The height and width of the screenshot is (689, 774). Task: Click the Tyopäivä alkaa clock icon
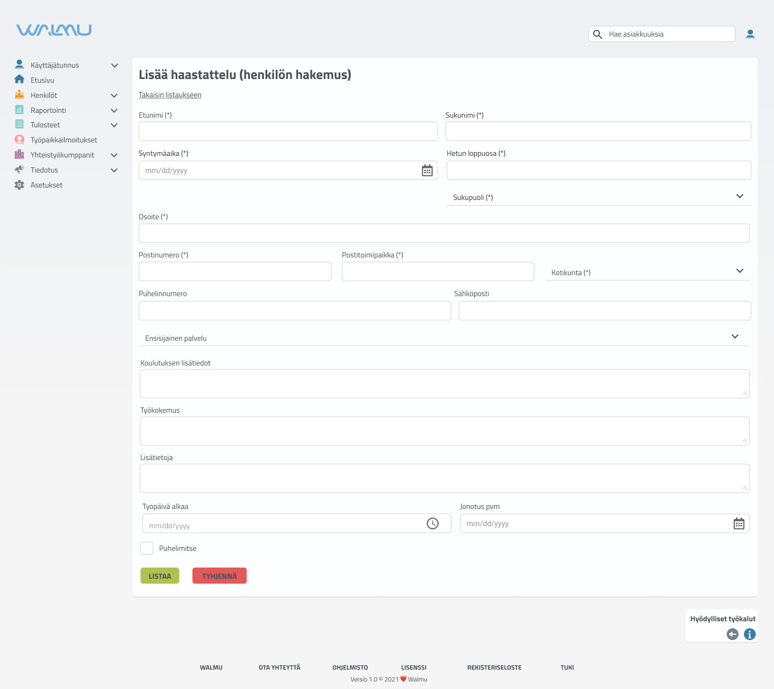pos(433,523)
